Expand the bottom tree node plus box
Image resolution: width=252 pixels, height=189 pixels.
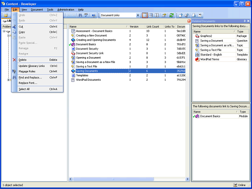(8, 80)
